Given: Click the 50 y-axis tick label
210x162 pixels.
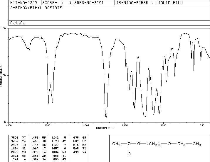Looking at the screenshot, I should (x=4, y=75).
